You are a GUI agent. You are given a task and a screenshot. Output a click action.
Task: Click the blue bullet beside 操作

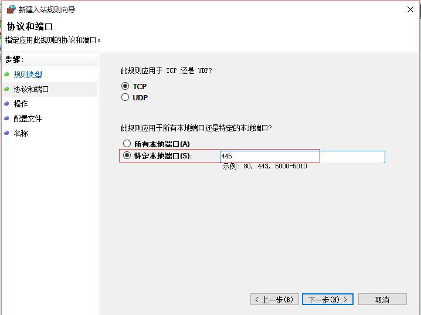(x=6, y=103)
